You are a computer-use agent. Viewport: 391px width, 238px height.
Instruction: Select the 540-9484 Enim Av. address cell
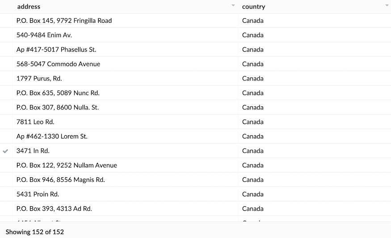click(x=44, y=35)
